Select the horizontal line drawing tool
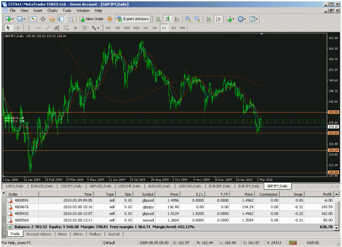This screenshot has height=247, width=342. point(38,28)
